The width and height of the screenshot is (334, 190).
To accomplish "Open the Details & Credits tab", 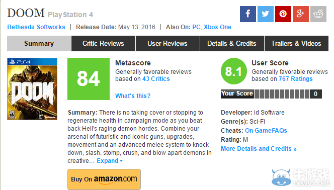I will coord(232,43).
